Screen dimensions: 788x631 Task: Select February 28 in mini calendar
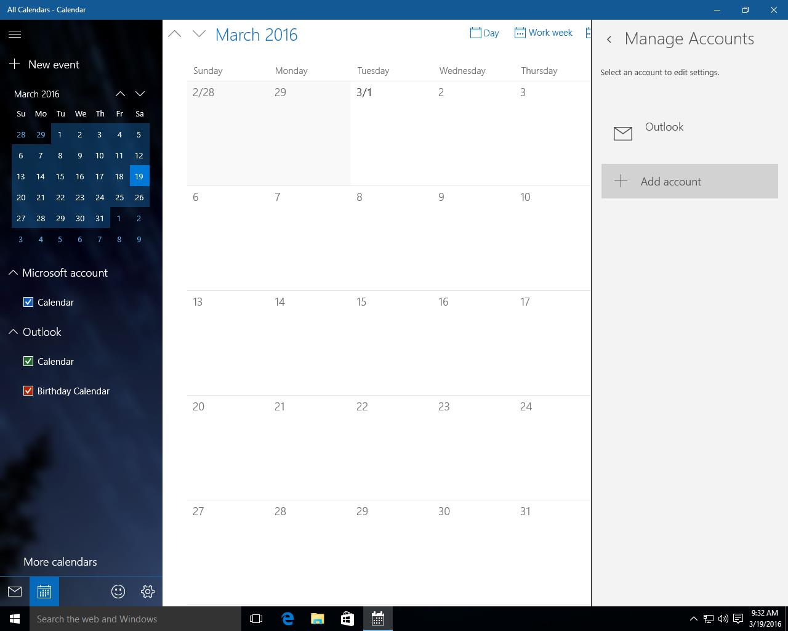21,134
